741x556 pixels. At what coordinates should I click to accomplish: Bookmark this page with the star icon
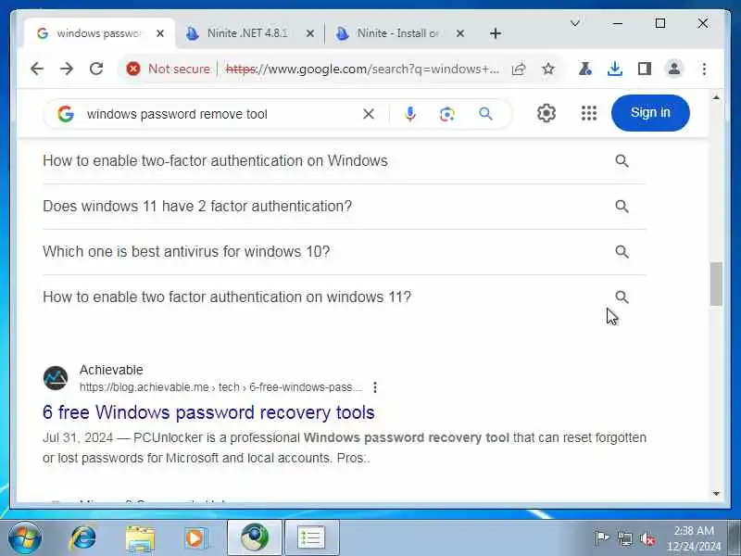point(548,69)
